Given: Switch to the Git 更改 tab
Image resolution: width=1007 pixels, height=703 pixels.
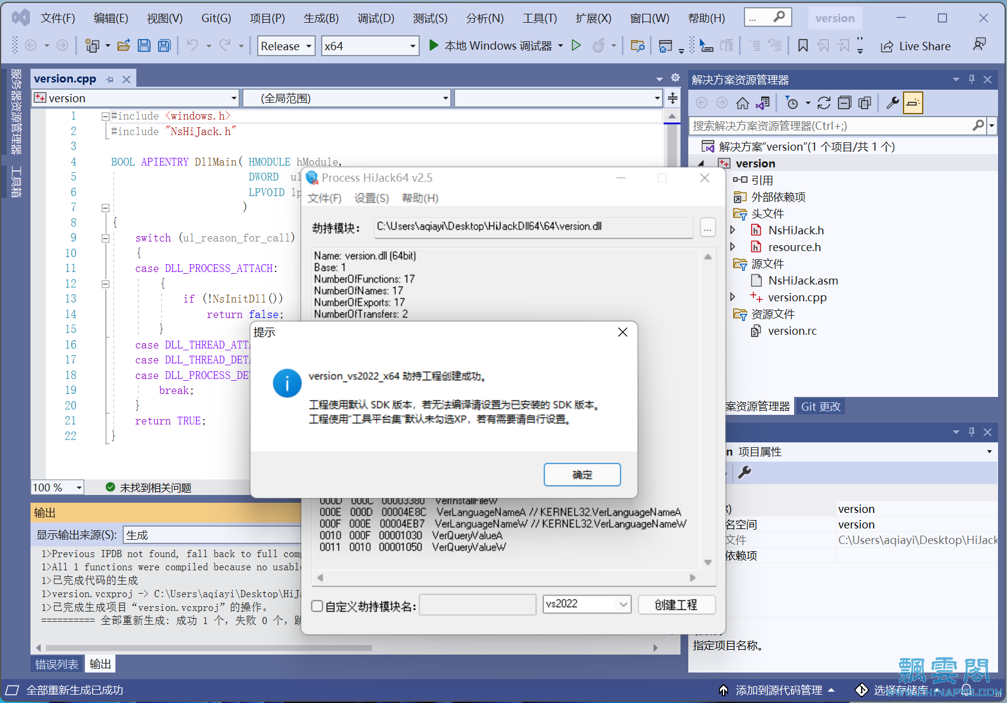Looking at the screenshot, I should pos(820,406).
